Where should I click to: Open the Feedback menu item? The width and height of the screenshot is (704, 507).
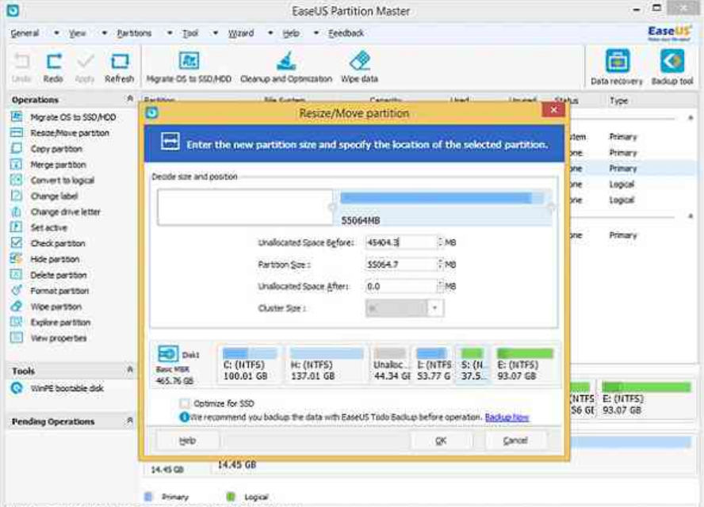[x=346, y=33]
